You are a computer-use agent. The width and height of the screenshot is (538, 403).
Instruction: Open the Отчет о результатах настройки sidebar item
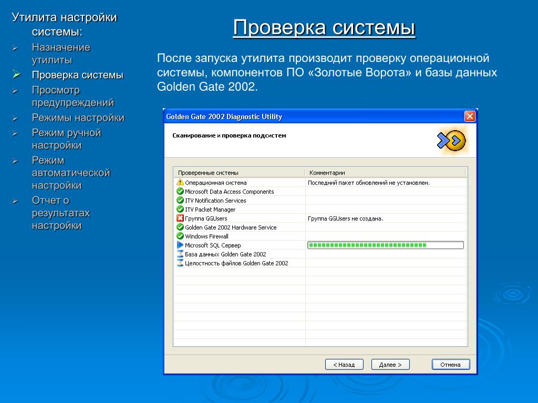point(61,213)
